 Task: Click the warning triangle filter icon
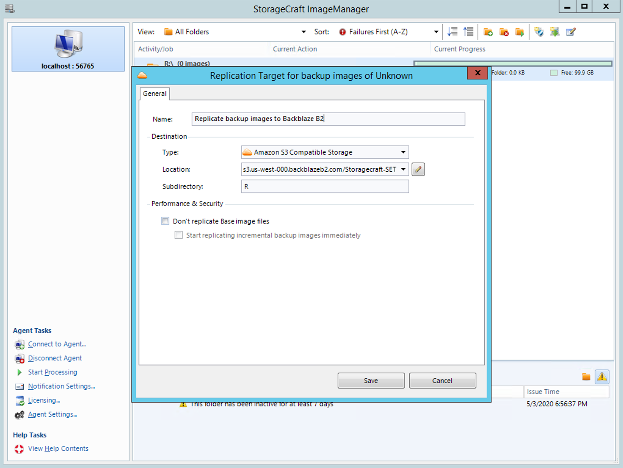[x=602, y=377]
